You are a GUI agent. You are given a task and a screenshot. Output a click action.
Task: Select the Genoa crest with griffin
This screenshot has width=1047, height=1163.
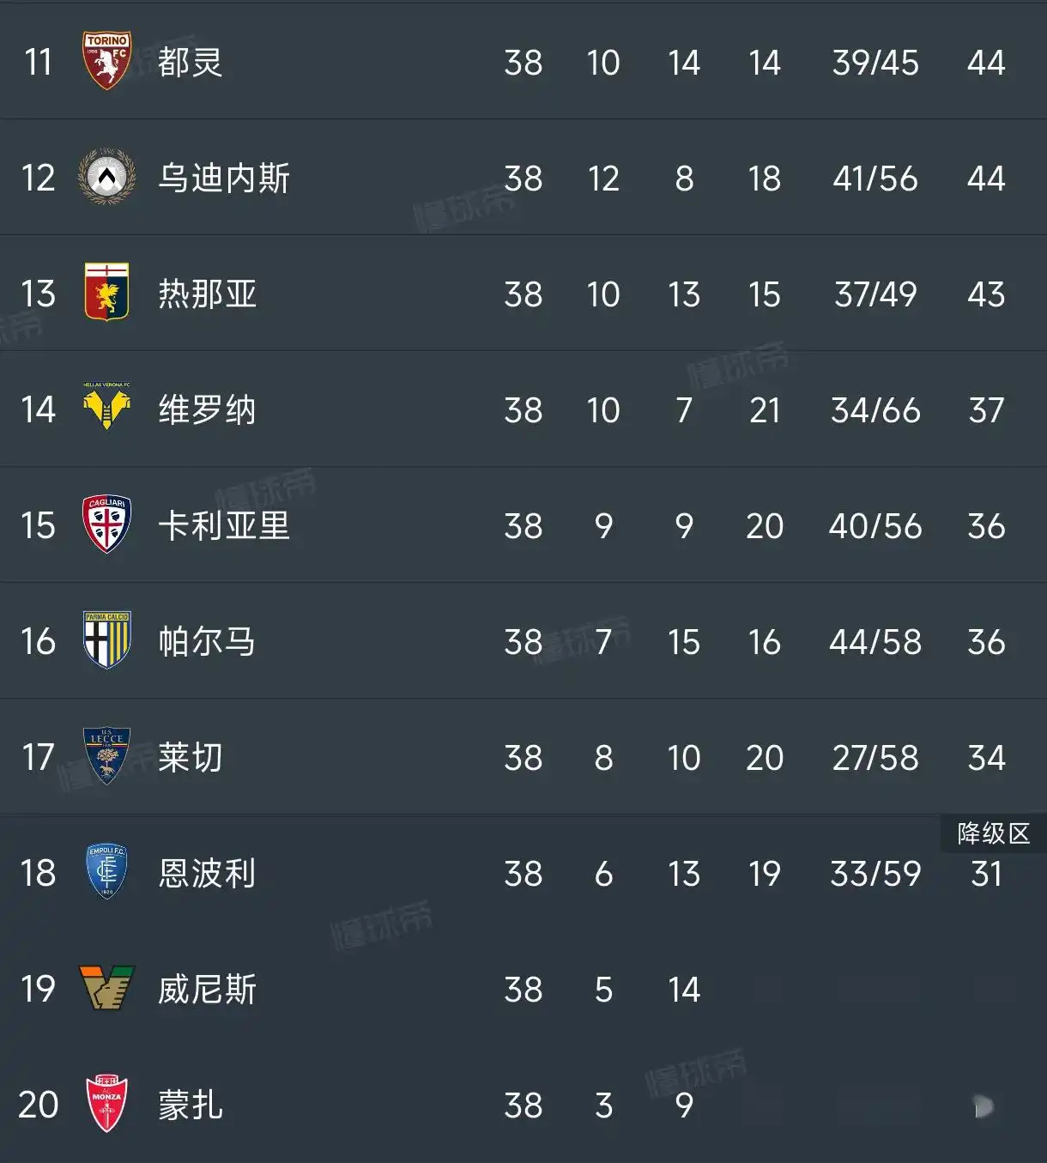point(106,292)
